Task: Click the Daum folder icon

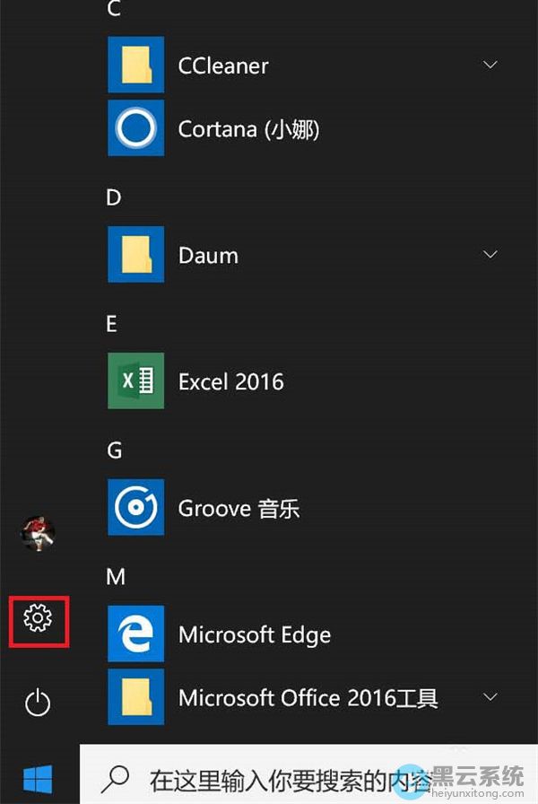Action: [x=135, y=255]
